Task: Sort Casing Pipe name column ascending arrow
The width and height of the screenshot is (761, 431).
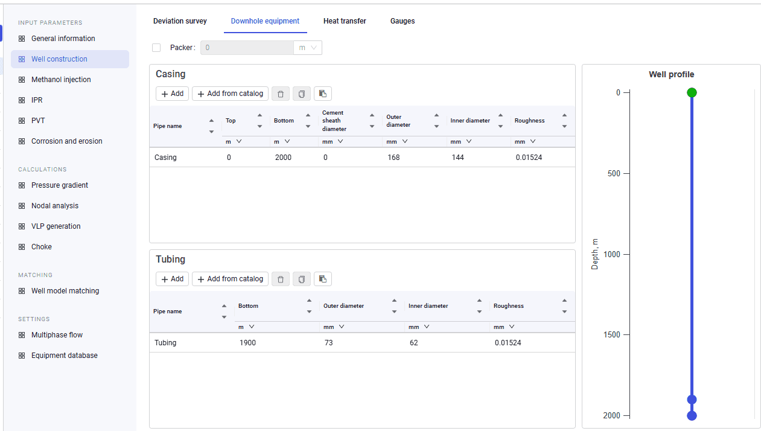Action: tap(211, 121)
